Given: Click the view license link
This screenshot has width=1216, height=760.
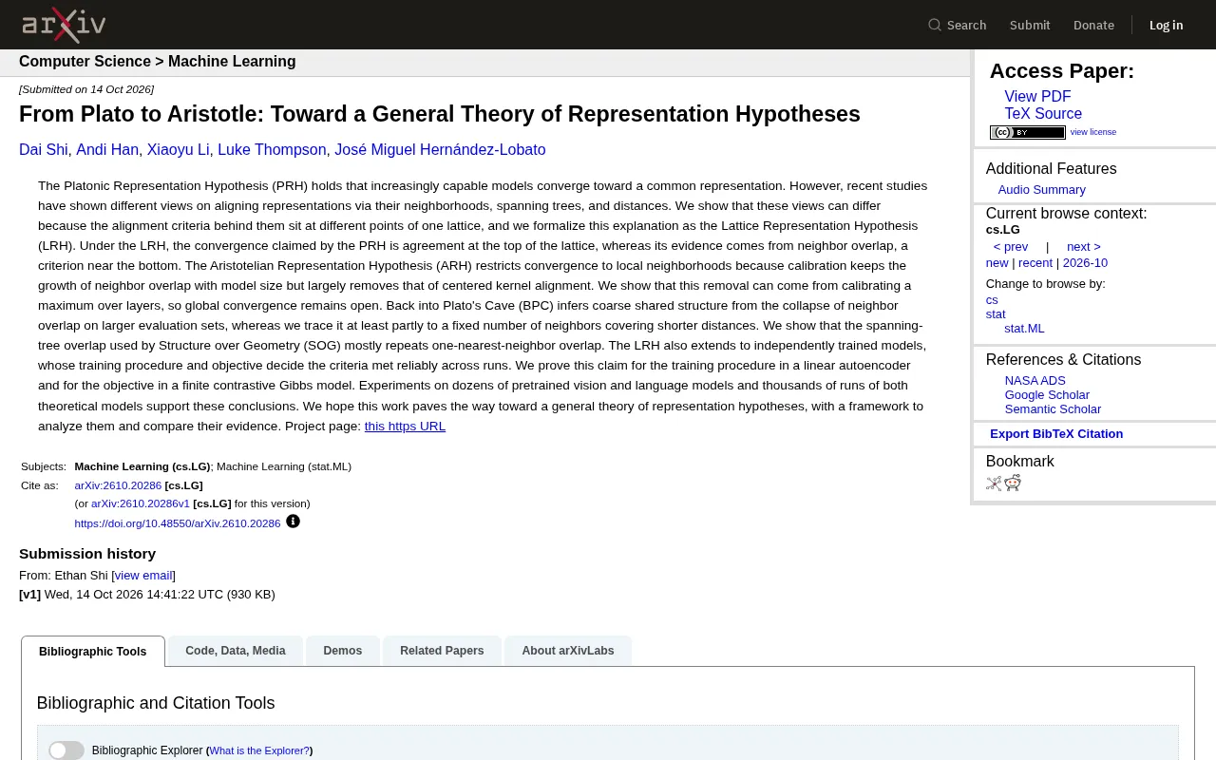Looking at the screenshot, I should 1093,132.
